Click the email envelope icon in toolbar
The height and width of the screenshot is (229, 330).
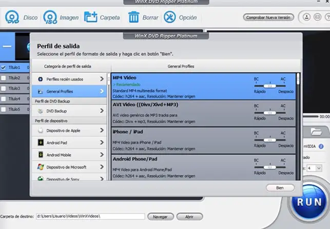point(317,17)
